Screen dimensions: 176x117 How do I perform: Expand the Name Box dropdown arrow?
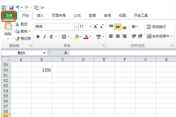pos(44,53)
